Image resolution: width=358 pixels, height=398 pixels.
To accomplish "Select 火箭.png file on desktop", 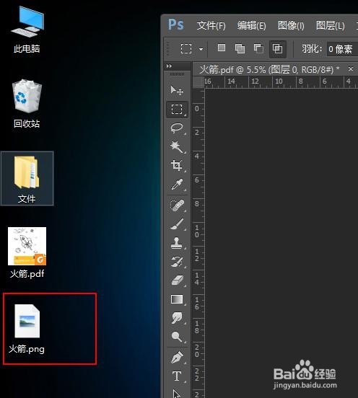I will (x=27, y=329).
